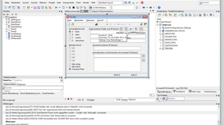
Task: Open Datensatz menu in Tin Dat form
Action: click(90, 20)
